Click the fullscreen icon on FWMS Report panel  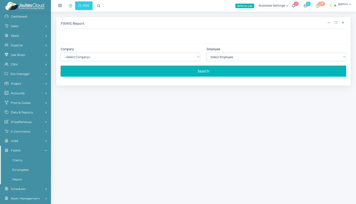(336, 23)
